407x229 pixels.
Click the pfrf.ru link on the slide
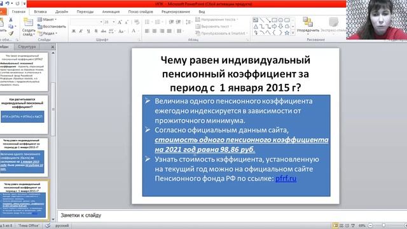pyautogui.click(x=286, y=179)
